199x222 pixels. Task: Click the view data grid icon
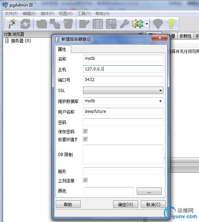point(98,24)
